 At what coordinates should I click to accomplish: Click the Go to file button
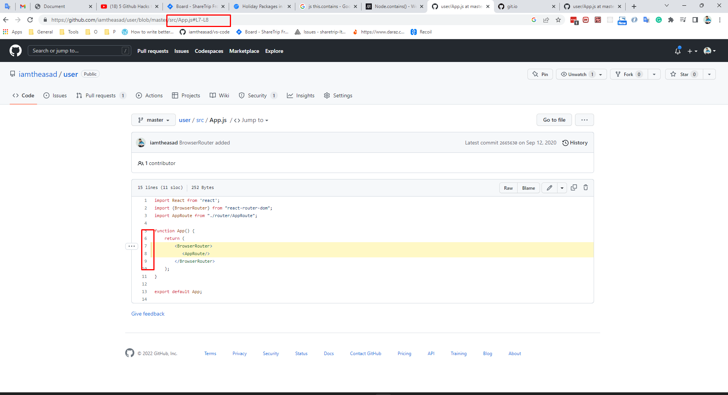coord(554,120)
